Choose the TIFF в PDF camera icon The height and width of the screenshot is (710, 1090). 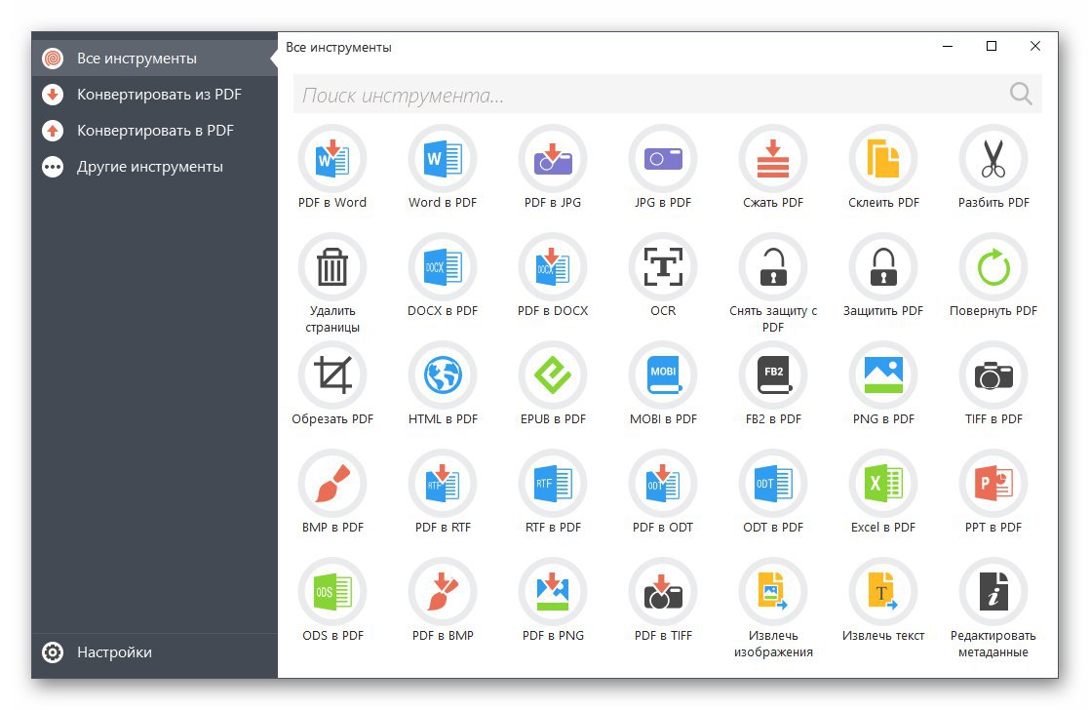(x=993, y=375)
